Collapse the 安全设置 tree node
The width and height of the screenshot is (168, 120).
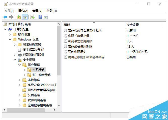[15, 59]
